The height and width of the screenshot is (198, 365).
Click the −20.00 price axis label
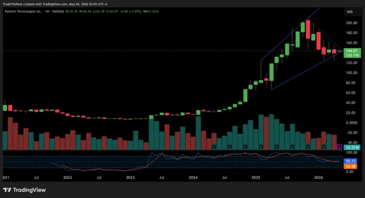352,133
